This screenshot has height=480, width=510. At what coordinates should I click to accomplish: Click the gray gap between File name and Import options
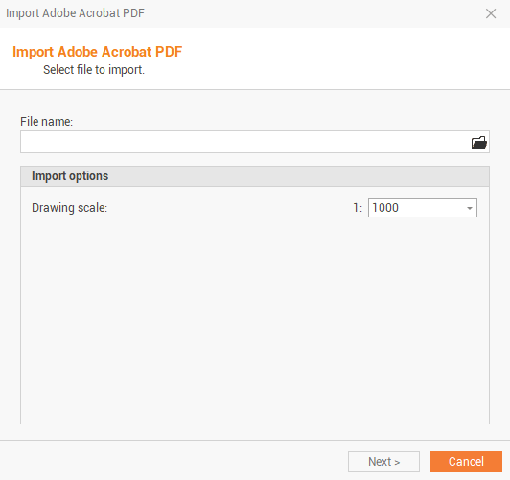coord(255,160)
